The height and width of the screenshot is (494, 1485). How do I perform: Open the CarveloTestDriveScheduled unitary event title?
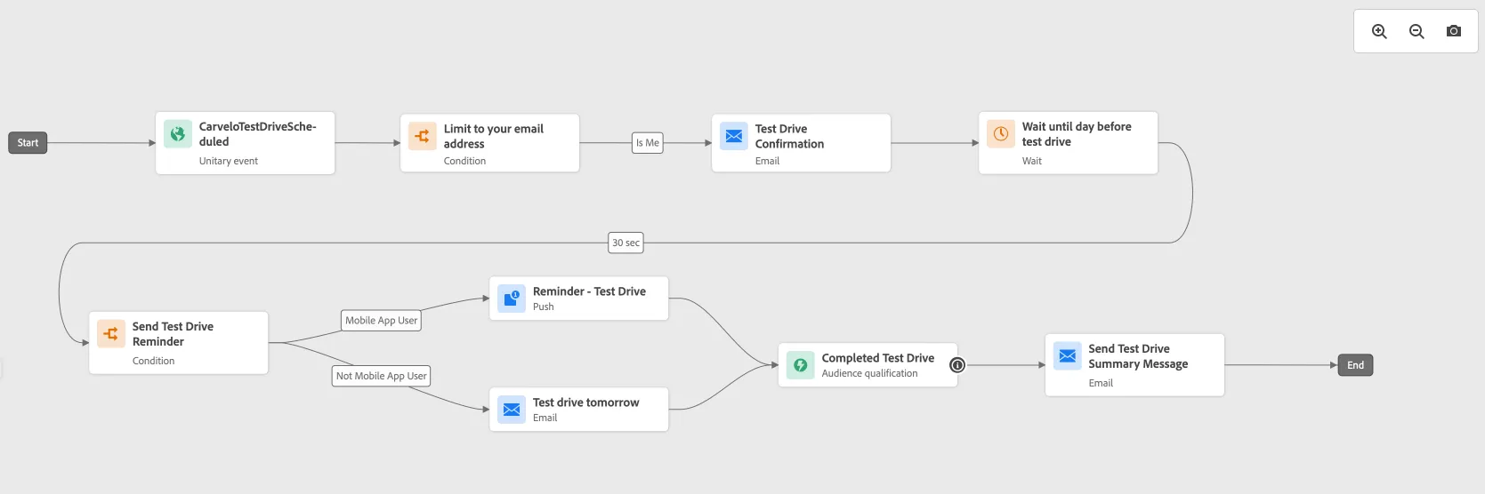coord(258,134)
